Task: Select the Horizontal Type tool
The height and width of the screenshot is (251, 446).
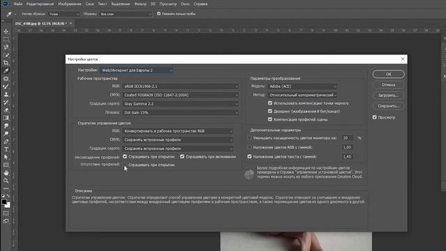Action: [6, 149]
